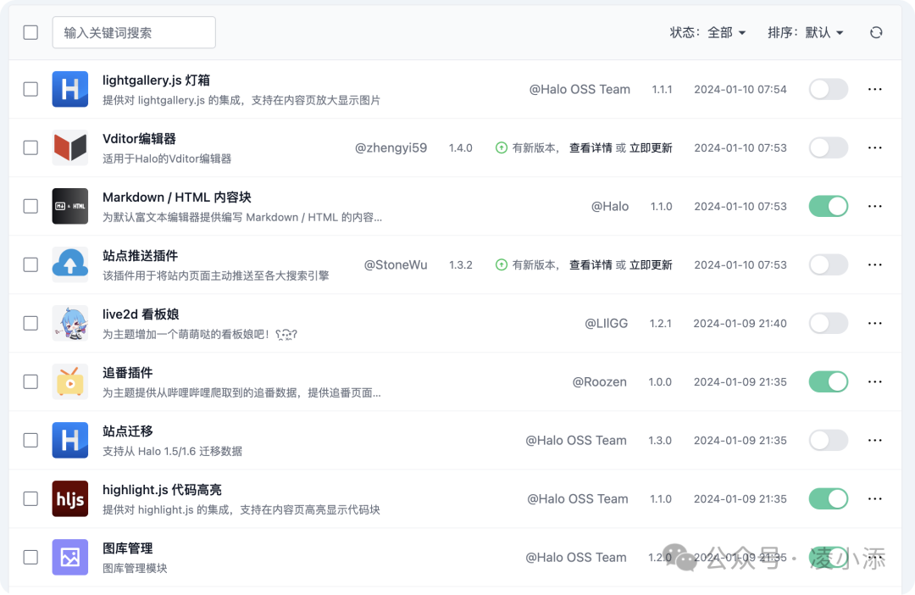Disable the 追番插件 switch
Image resolution: width=915 pixels, height=595 pixels.
828,381
